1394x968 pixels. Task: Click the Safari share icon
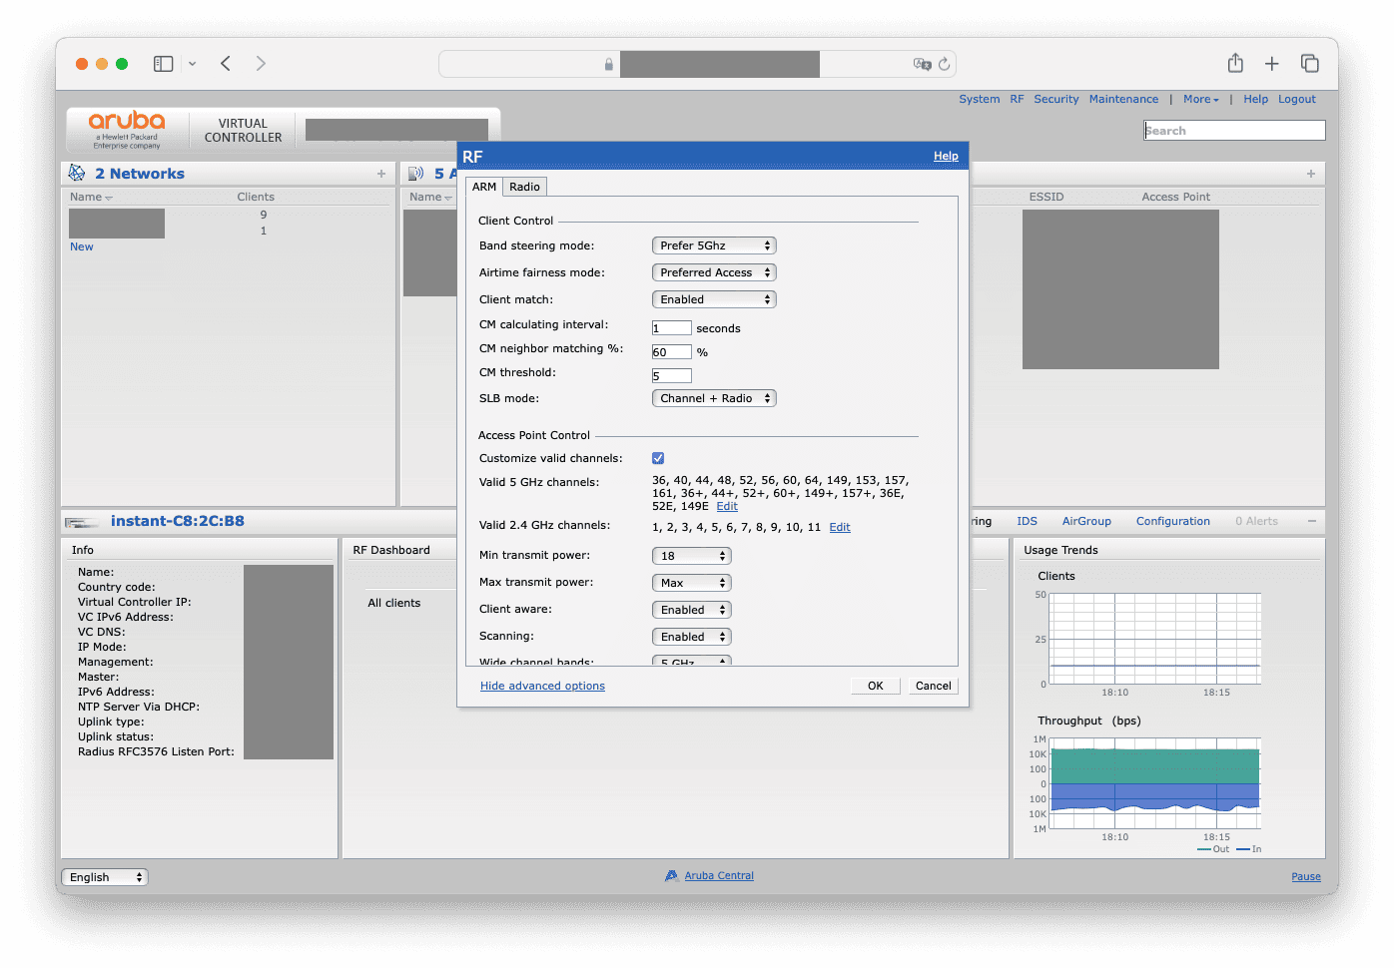coord(1235,64)
